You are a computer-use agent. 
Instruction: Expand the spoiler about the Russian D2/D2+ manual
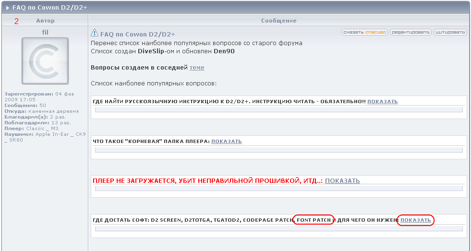(382, 101)
